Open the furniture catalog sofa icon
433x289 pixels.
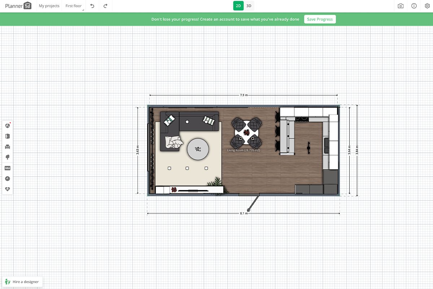coord(8,147)
